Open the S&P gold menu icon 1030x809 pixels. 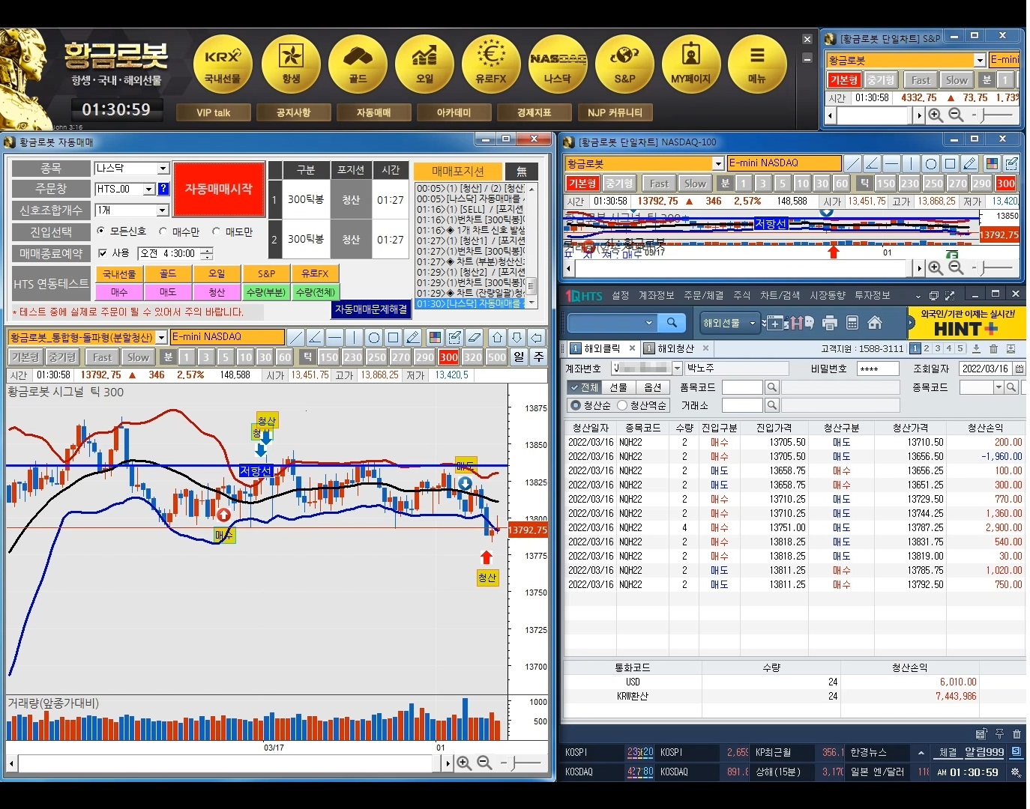(624, 64)
